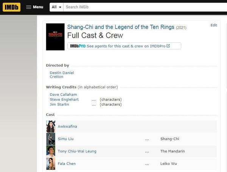
Task: Click the Search IMDb input field
Action: click(144, 7)
